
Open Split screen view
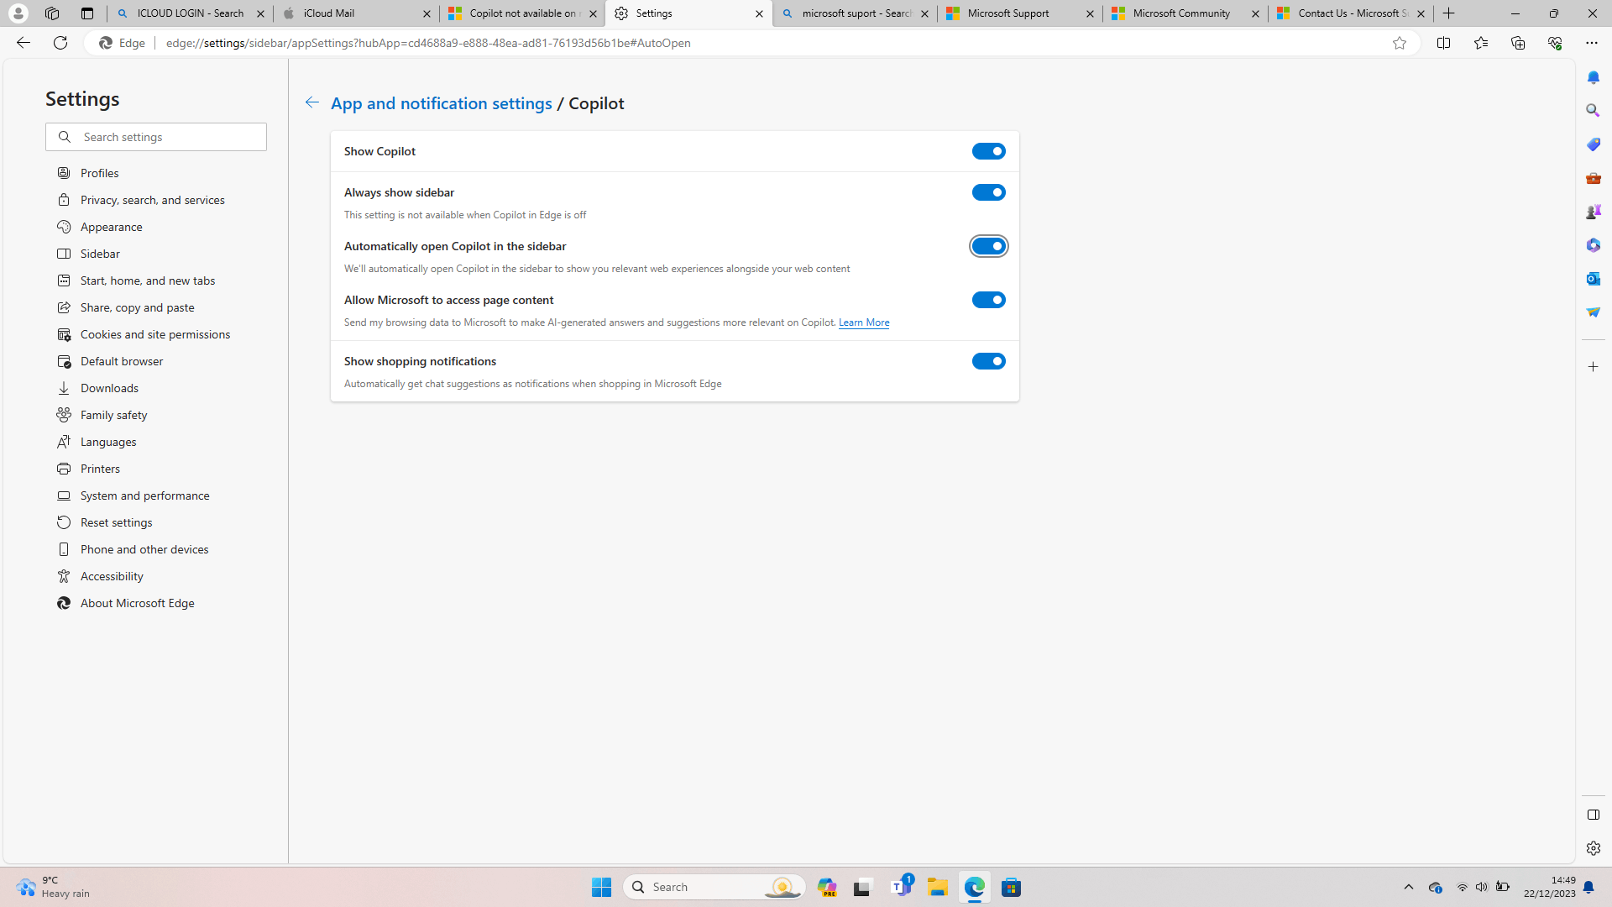[x=1443, y=43]
